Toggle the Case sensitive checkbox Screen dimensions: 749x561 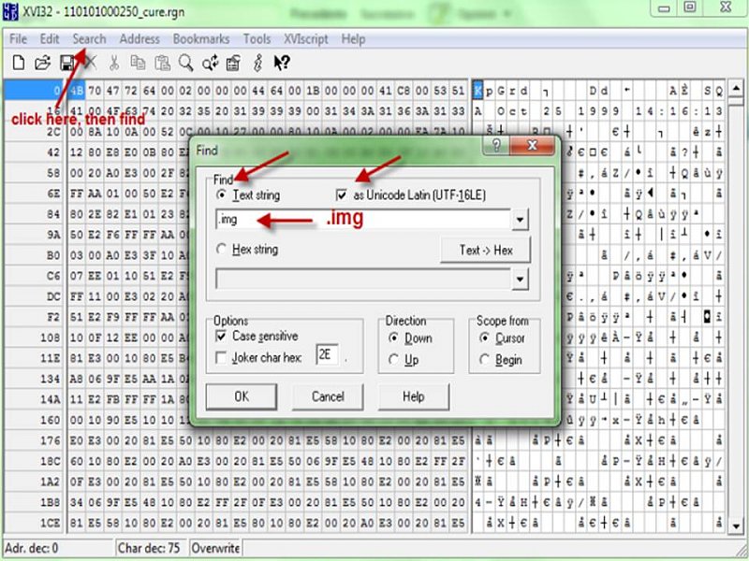coord(221,337)
